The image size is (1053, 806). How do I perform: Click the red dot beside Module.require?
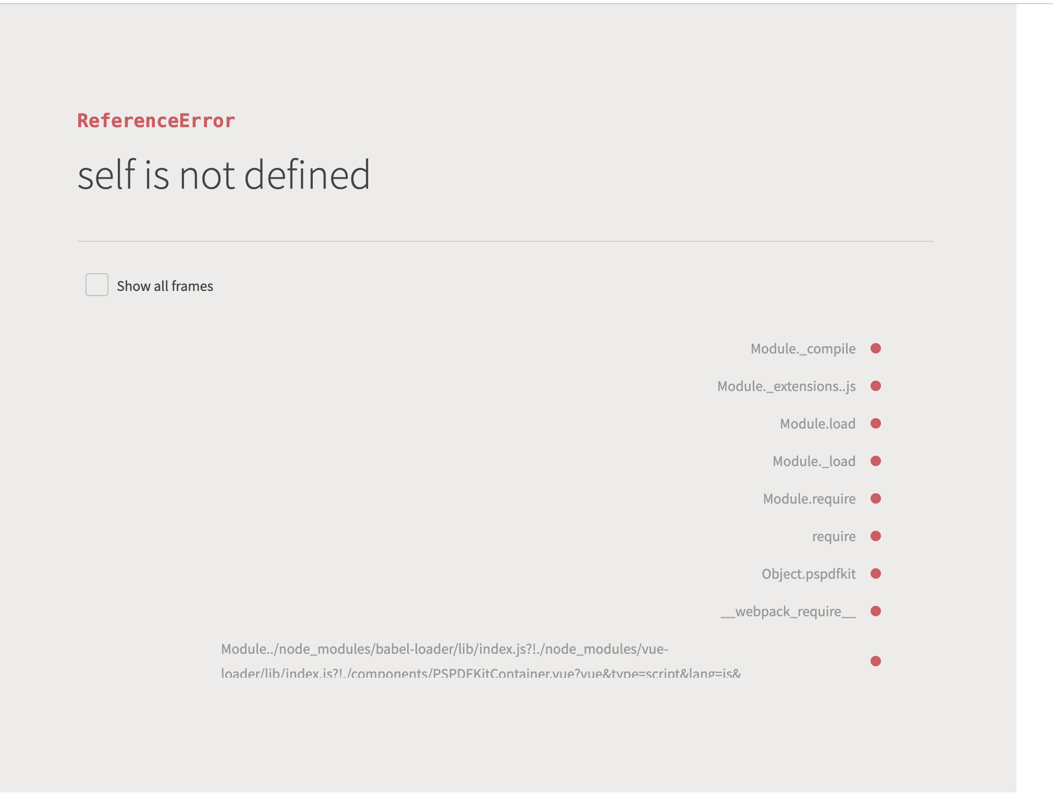coord(876,498)
